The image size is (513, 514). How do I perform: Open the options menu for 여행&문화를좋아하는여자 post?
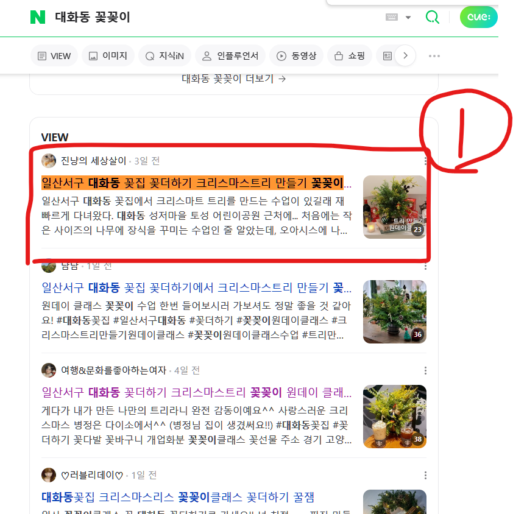(425, 370)
